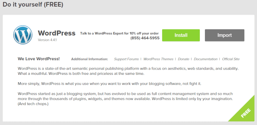Image resolution: width=257 pixels, height=125 pixels.
Task: Click the bold WordPress title heading
Action: point(57,33)
